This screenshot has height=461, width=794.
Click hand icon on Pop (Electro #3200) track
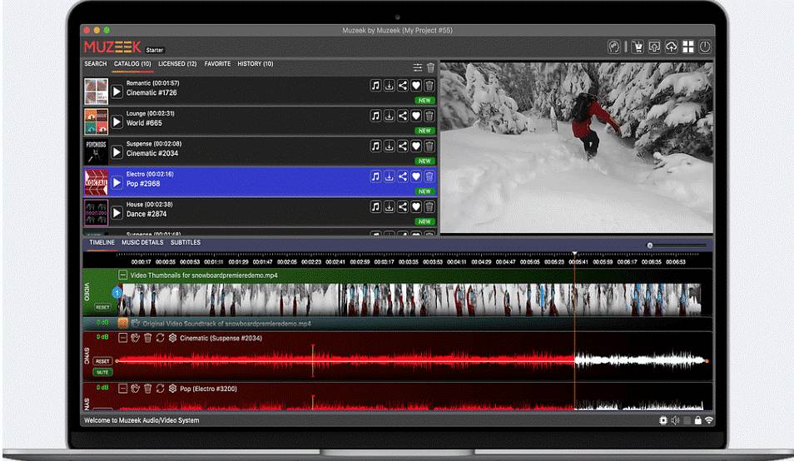[x=135, y=388]
